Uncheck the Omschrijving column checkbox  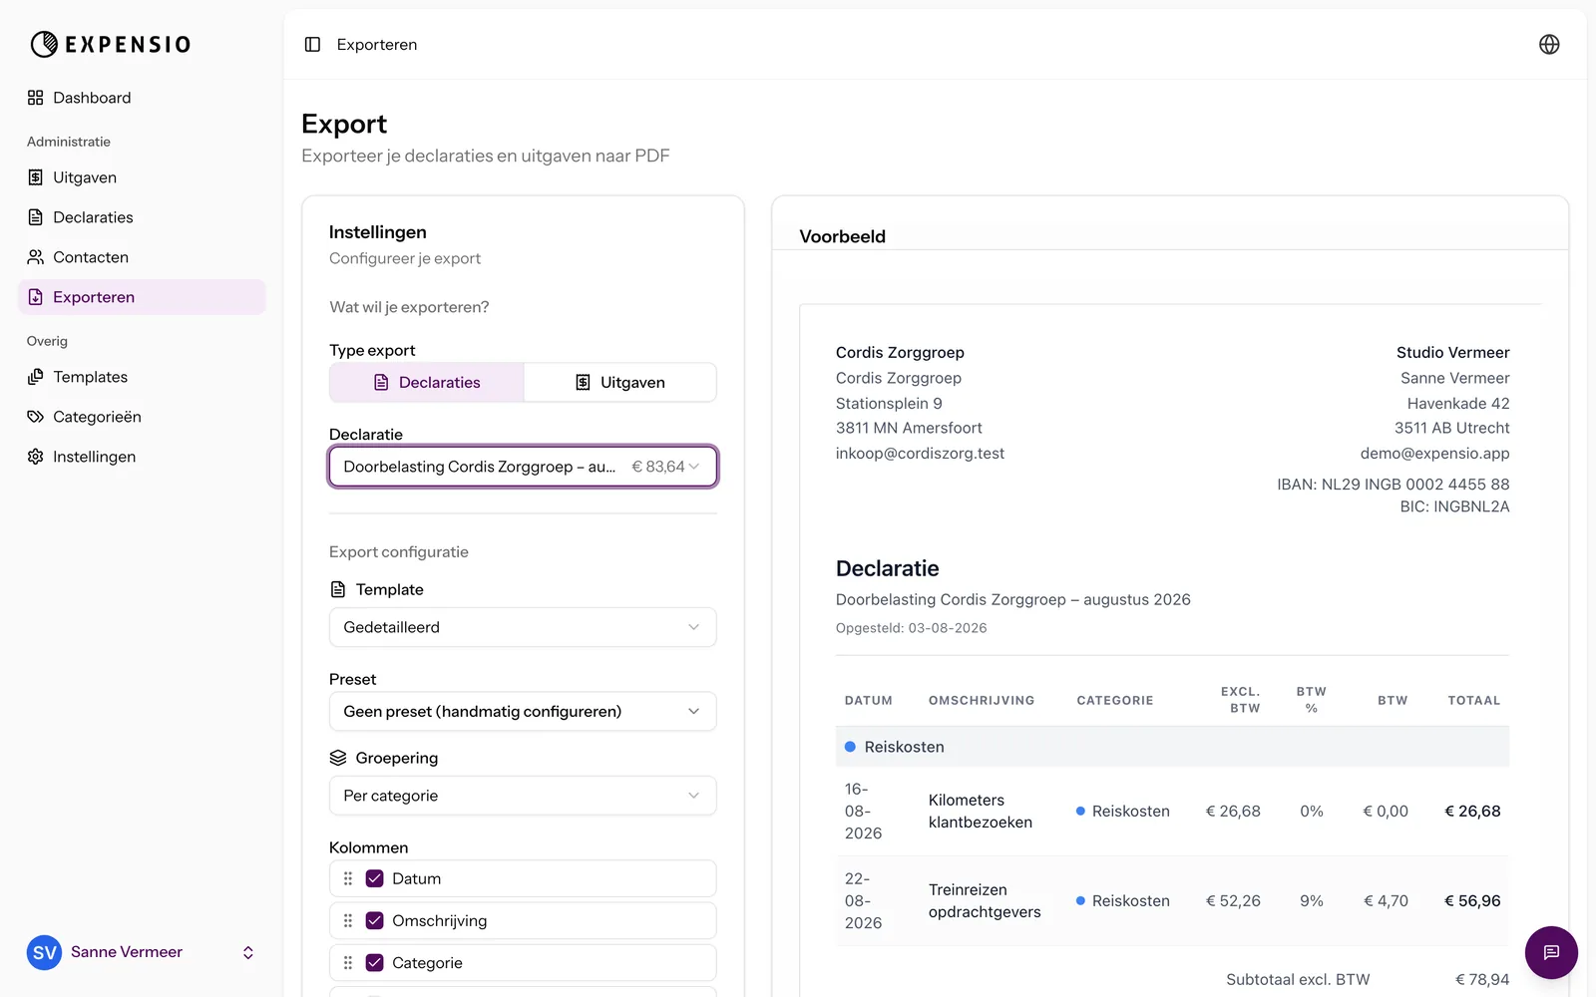pos(375,921)
